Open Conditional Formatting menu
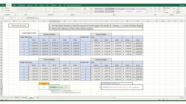186x104 pixels. click(x=85, y=10)
